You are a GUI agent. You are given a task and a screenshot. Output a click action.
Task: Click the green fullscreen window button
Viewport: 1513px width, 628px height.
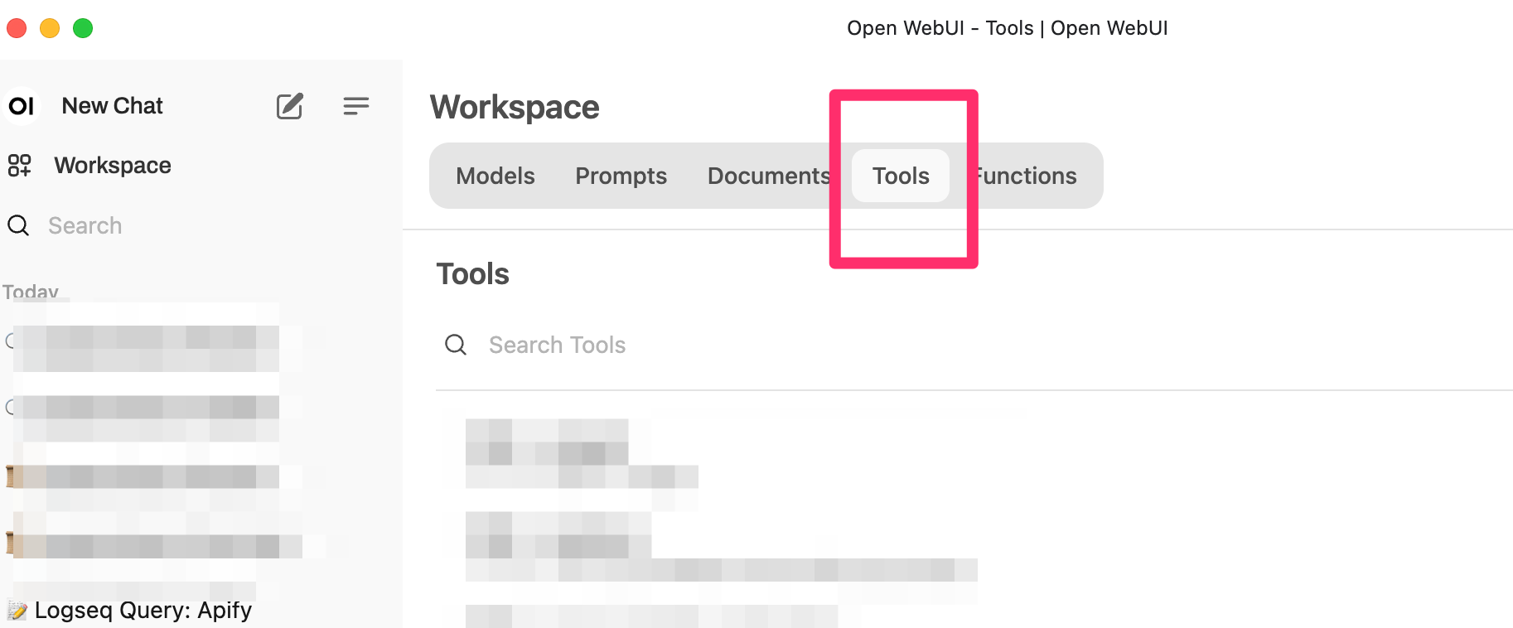tap(83, 28)
